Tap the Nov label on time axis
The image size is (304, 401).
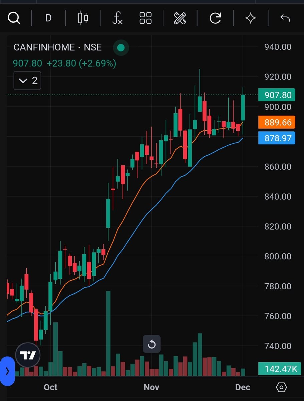[151, 387]
